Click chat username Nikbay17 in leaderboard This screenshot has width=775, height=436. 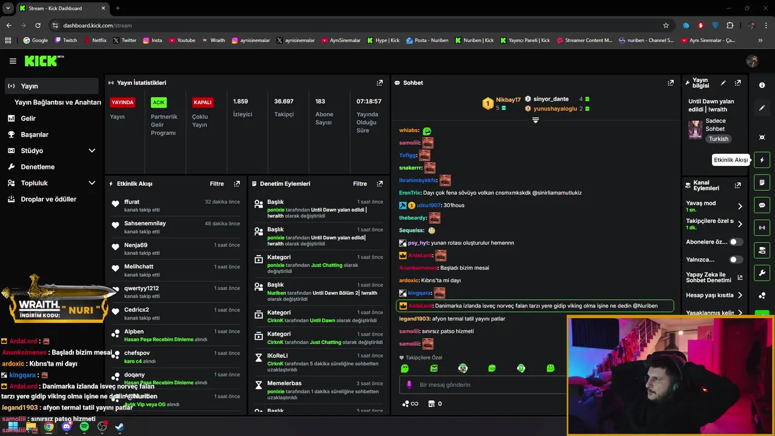[508, 100]
